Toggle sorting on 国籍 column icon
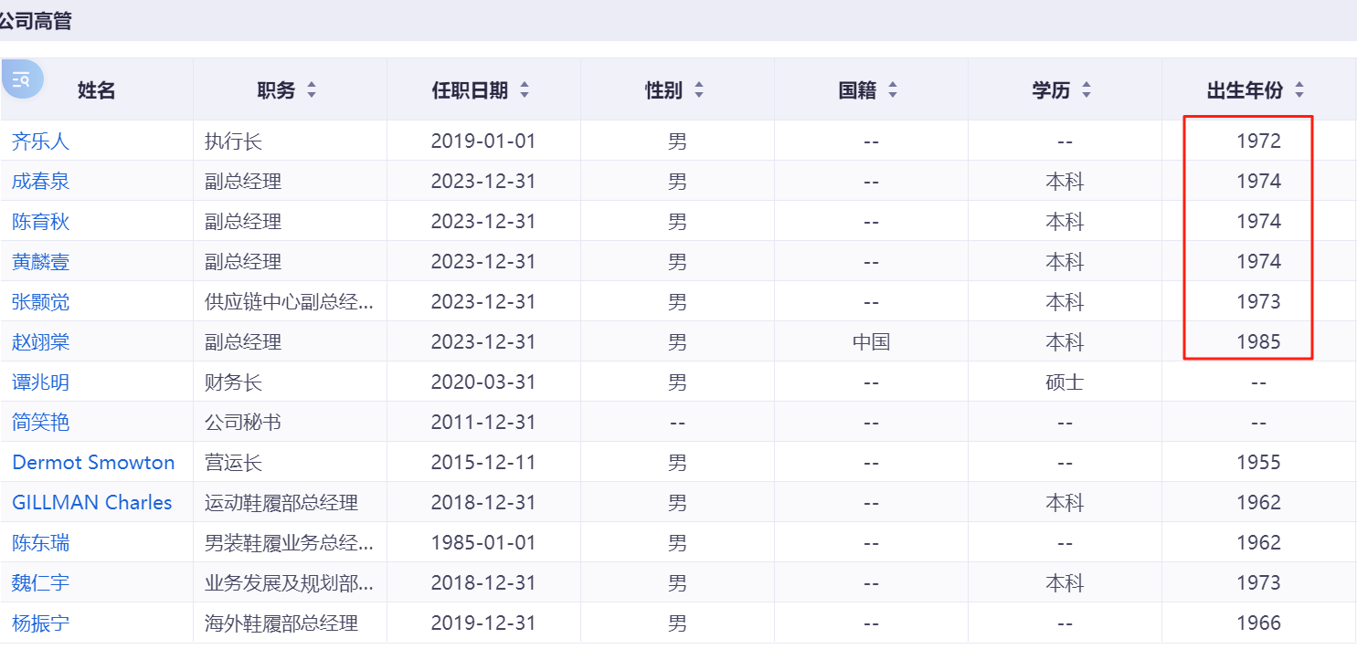This screenshot has width=1357, height=649. tap(893, 90)
